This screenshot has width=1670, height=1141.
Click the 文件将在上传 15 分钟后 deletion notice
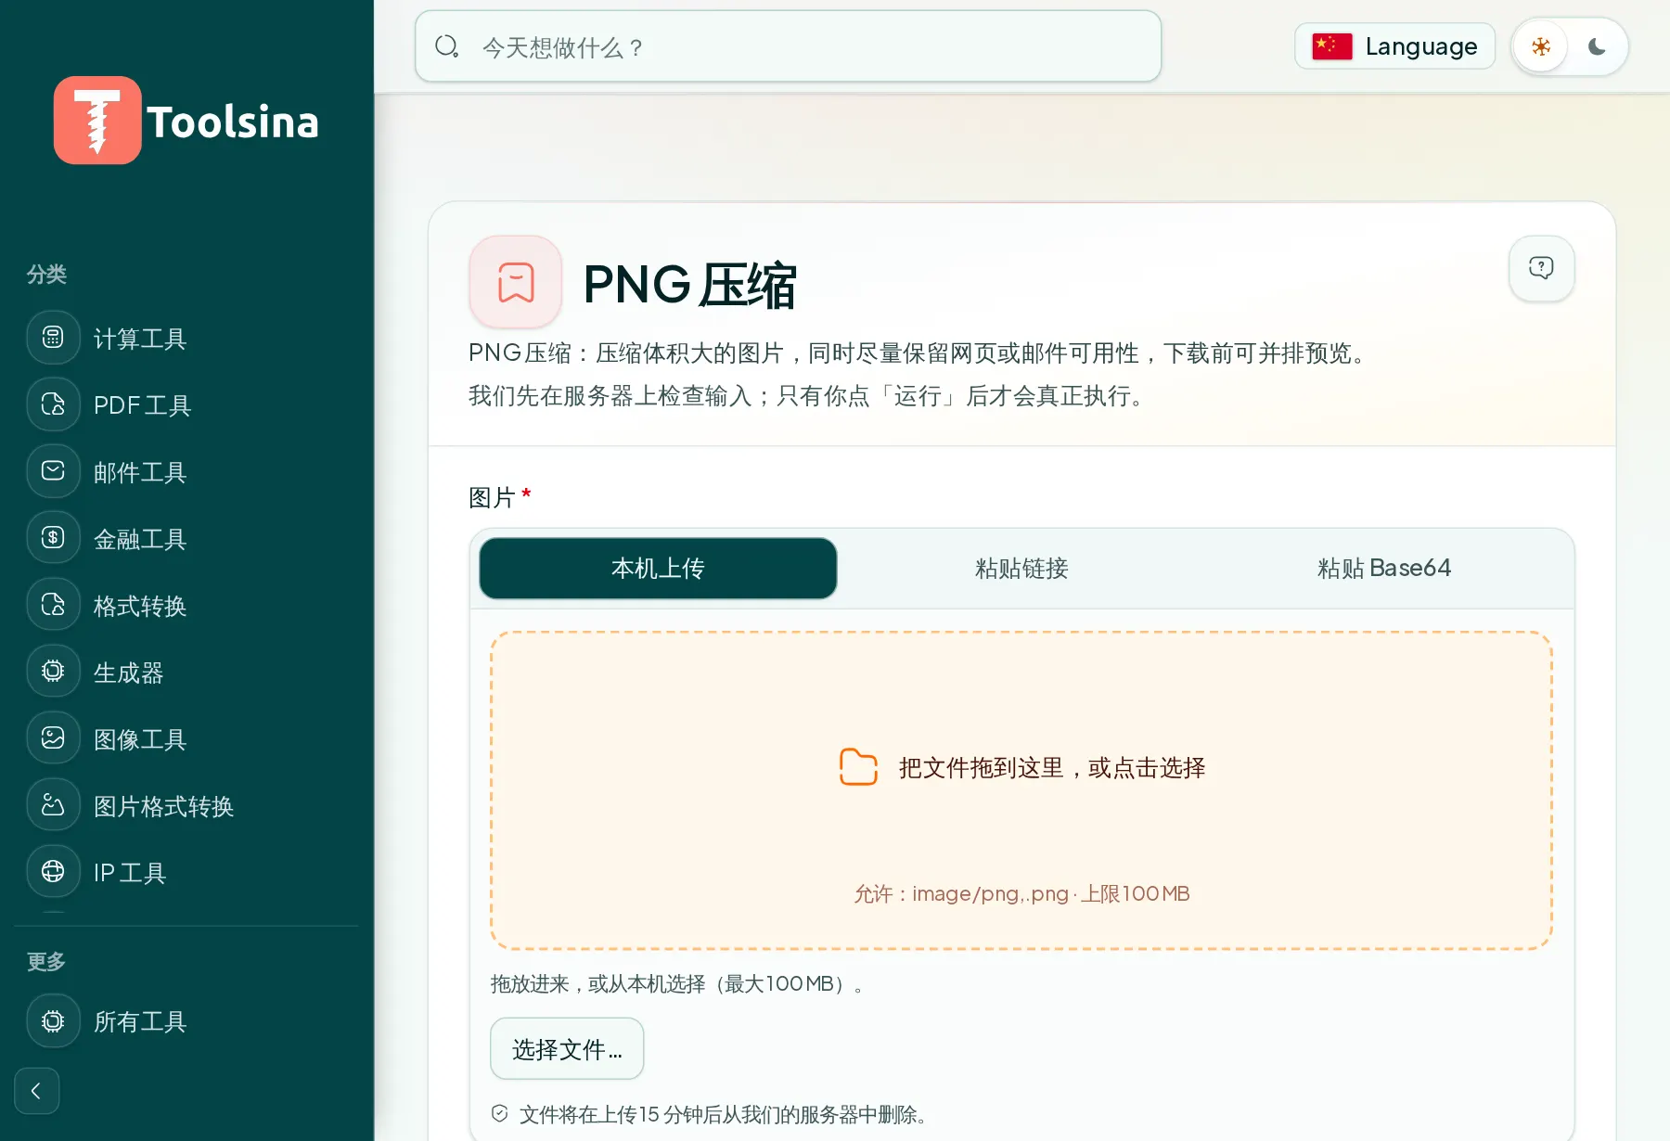(723, 1114)
